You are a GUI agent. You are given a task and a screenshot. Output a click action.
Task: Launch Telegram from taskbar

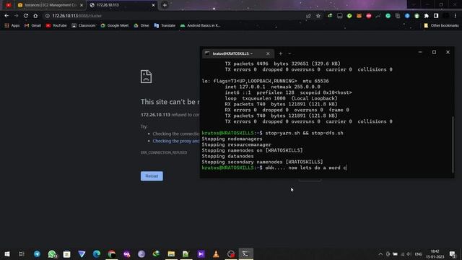pos(37,253)
